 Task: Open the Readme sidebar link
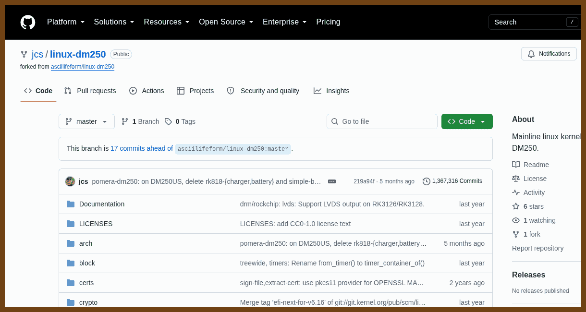coord(530,165)
